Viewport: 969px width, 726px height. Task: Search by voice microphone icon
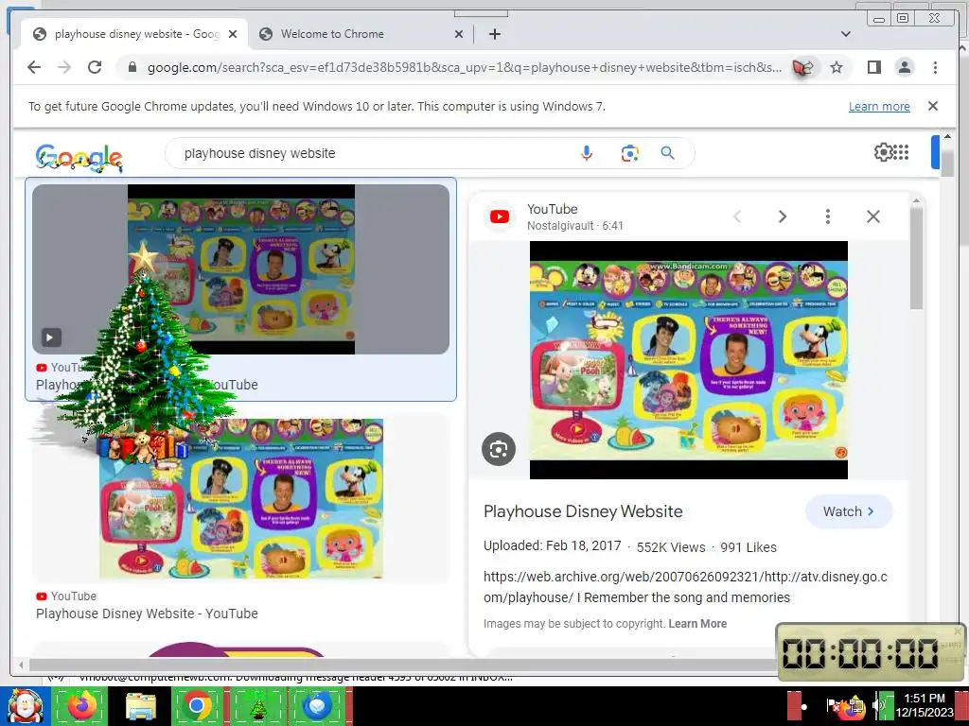coord(587,153)
